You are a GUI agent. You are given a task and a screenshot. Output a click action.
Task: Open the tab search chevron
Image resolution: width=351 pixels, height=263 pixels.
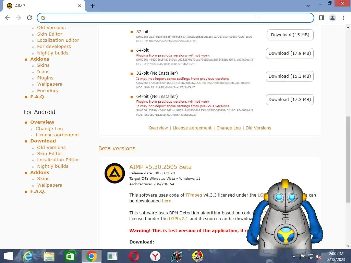tap(308, 6)
